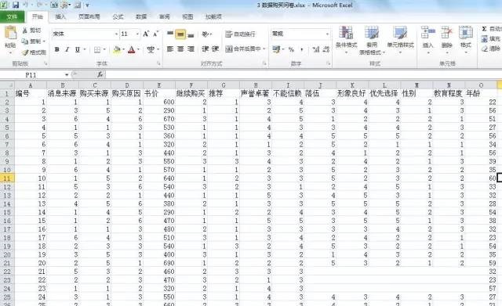
Task: Decrease the indent
Action: click(206, 49)
